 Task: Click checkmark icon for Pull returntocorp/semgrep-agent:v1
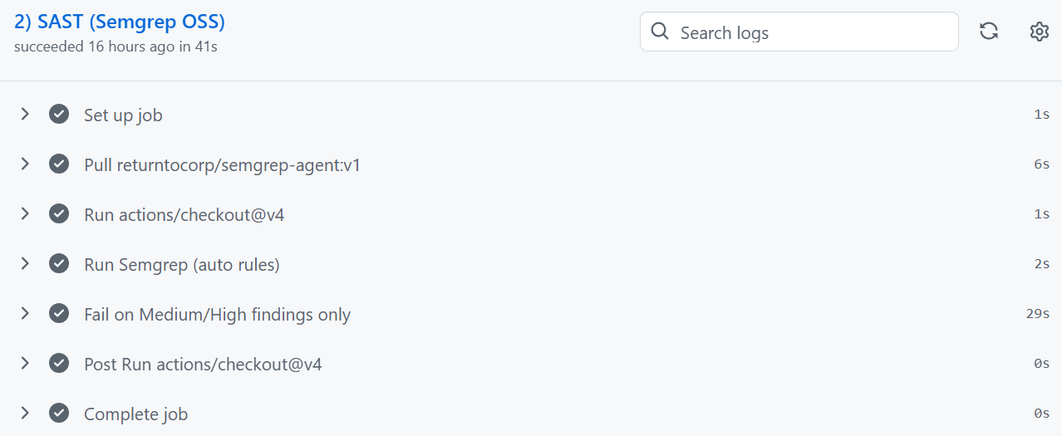coord(58,164)
